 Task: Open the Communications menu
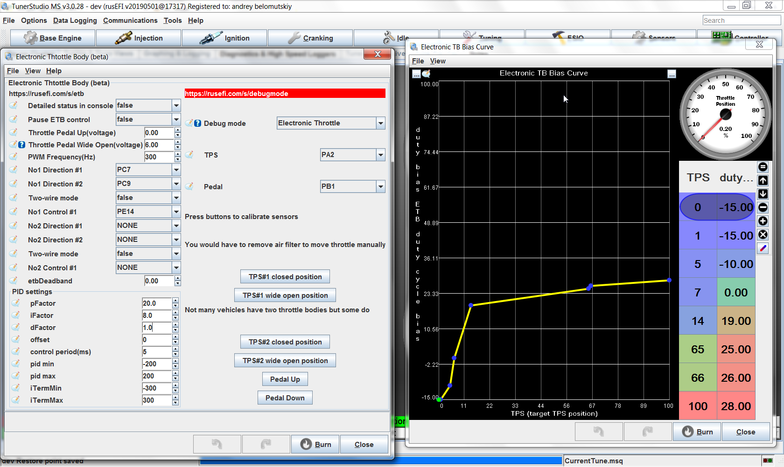point(130,21)
